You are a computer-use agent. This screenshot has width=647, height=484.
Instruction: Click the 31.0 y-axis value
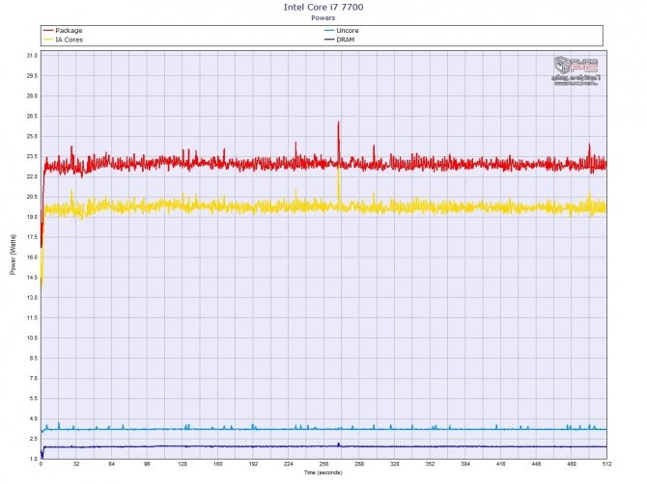(x=32, y=56)
